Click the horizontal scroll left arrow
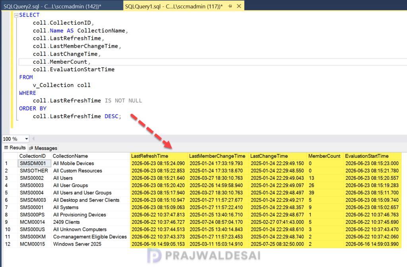407x267 pixels. pos(33,139)
